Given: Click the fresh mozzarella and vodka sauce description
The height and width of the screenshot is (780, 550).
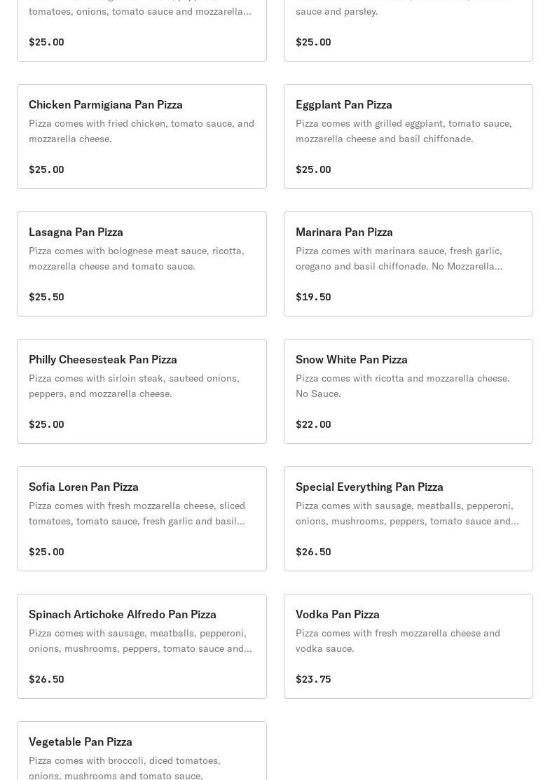Looking at the screenshot, I should (x=397, y=641).
